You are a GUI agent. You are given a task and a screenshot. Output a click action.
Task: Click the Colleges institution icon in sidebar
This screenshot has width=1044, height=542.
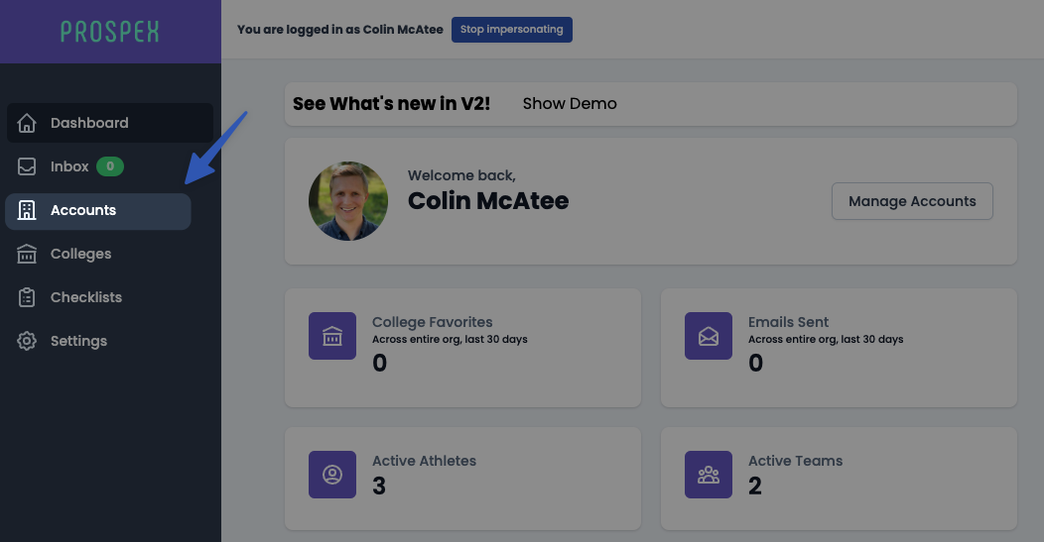coord(27,254)
